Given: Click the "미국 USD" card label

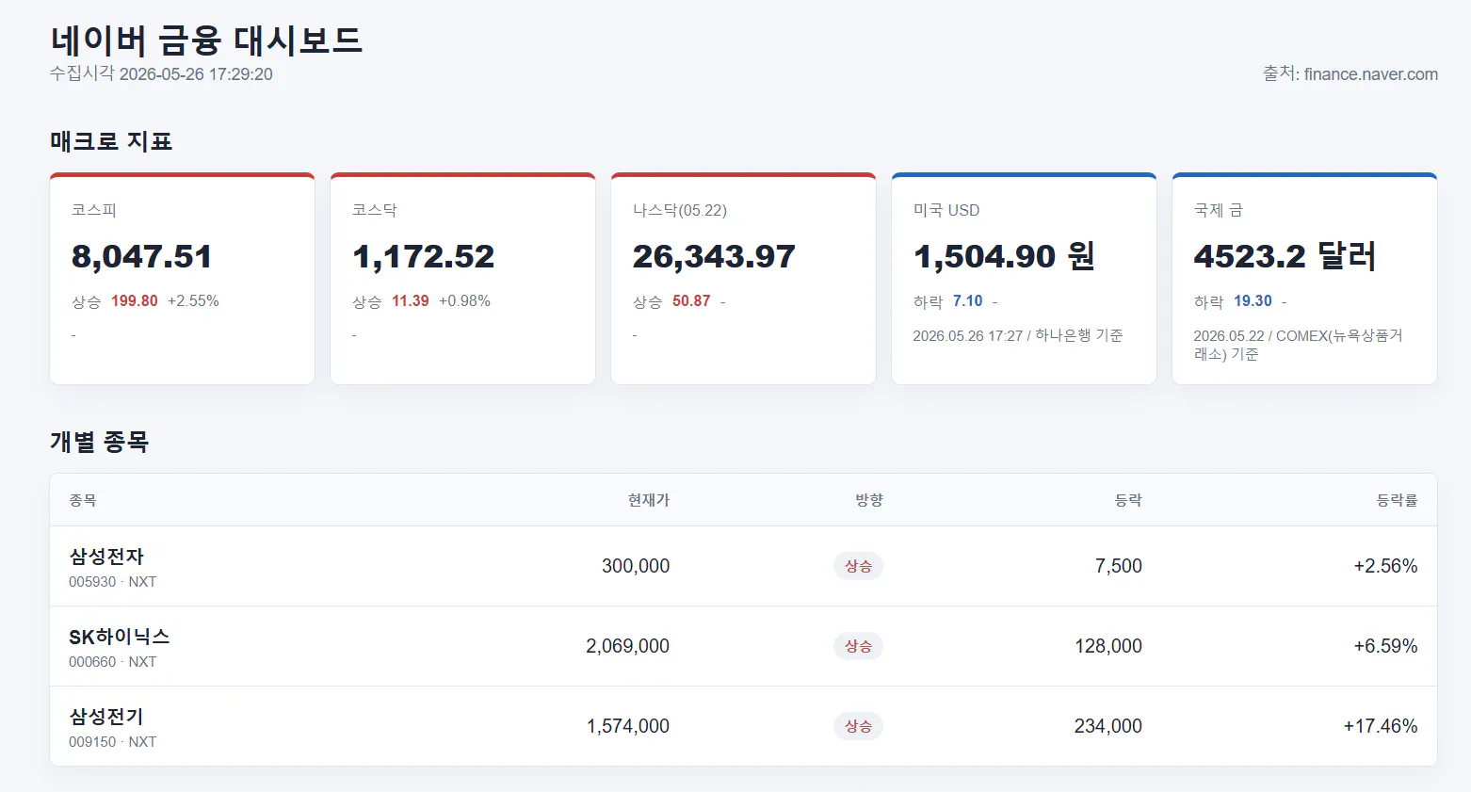Looking at the screenshot, I should (946, 210).
